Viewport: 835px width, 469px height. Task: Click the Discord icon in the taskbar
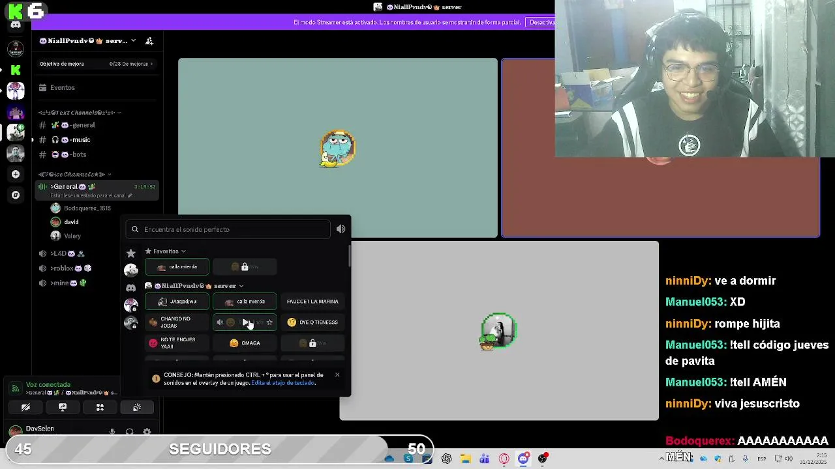pos(523,459)
